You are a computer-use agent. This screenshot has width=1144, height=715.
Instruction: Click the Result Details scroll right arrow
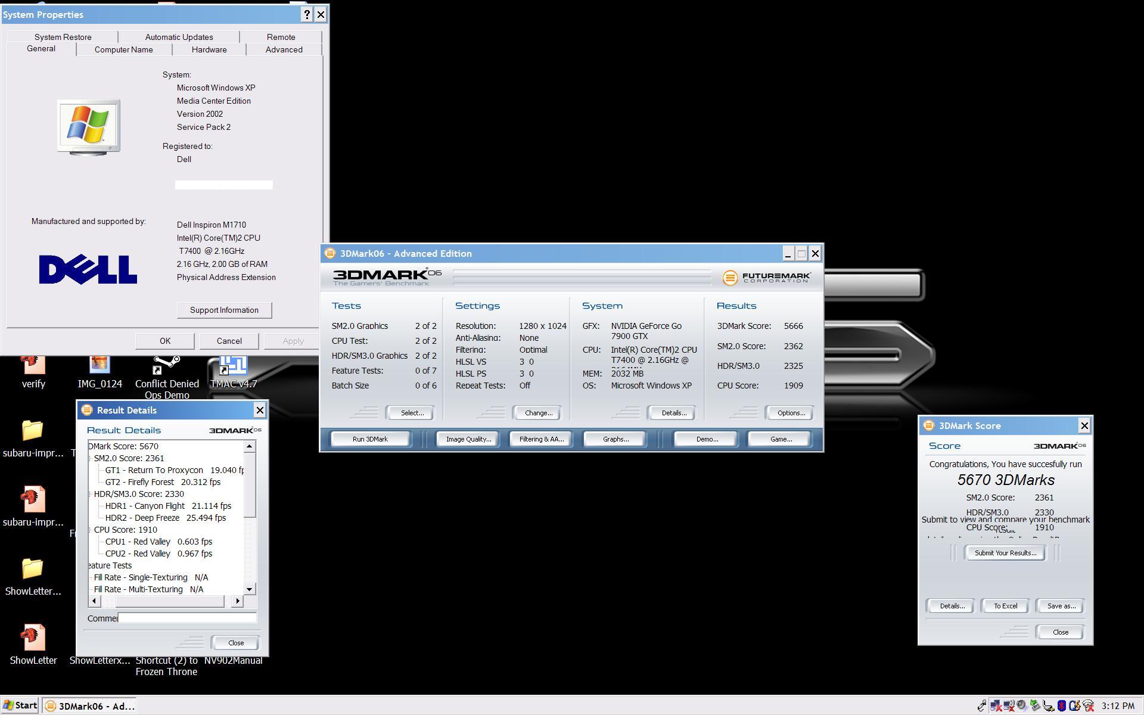pos(238,601)
